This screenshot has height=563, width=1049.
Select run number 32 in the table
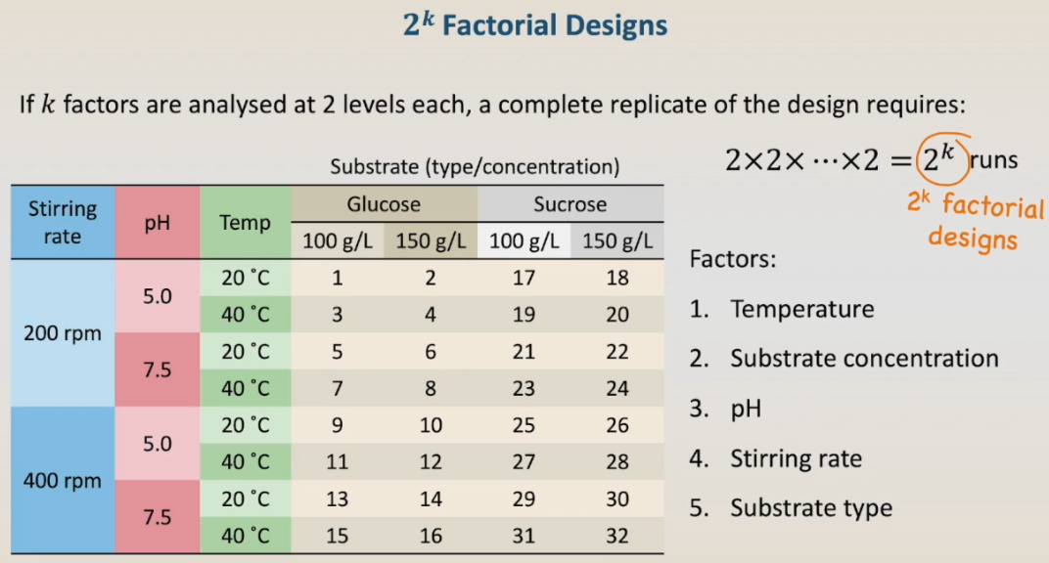pyautogui.click(x=616, y=536)
